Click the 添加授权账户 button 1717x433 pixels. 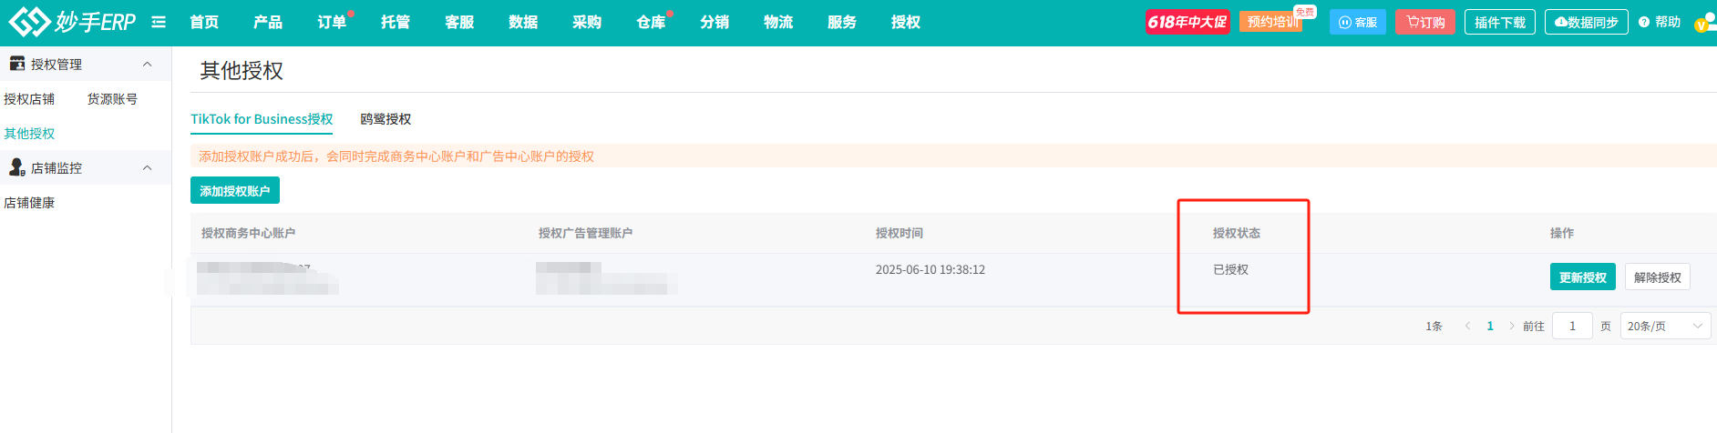pyautogui.click(x=235, y=191)
